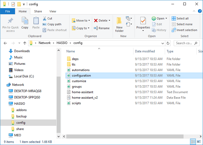Select the home-assistant_v2 database file
The image size is (203, 145).
click(x=85, y=98)
